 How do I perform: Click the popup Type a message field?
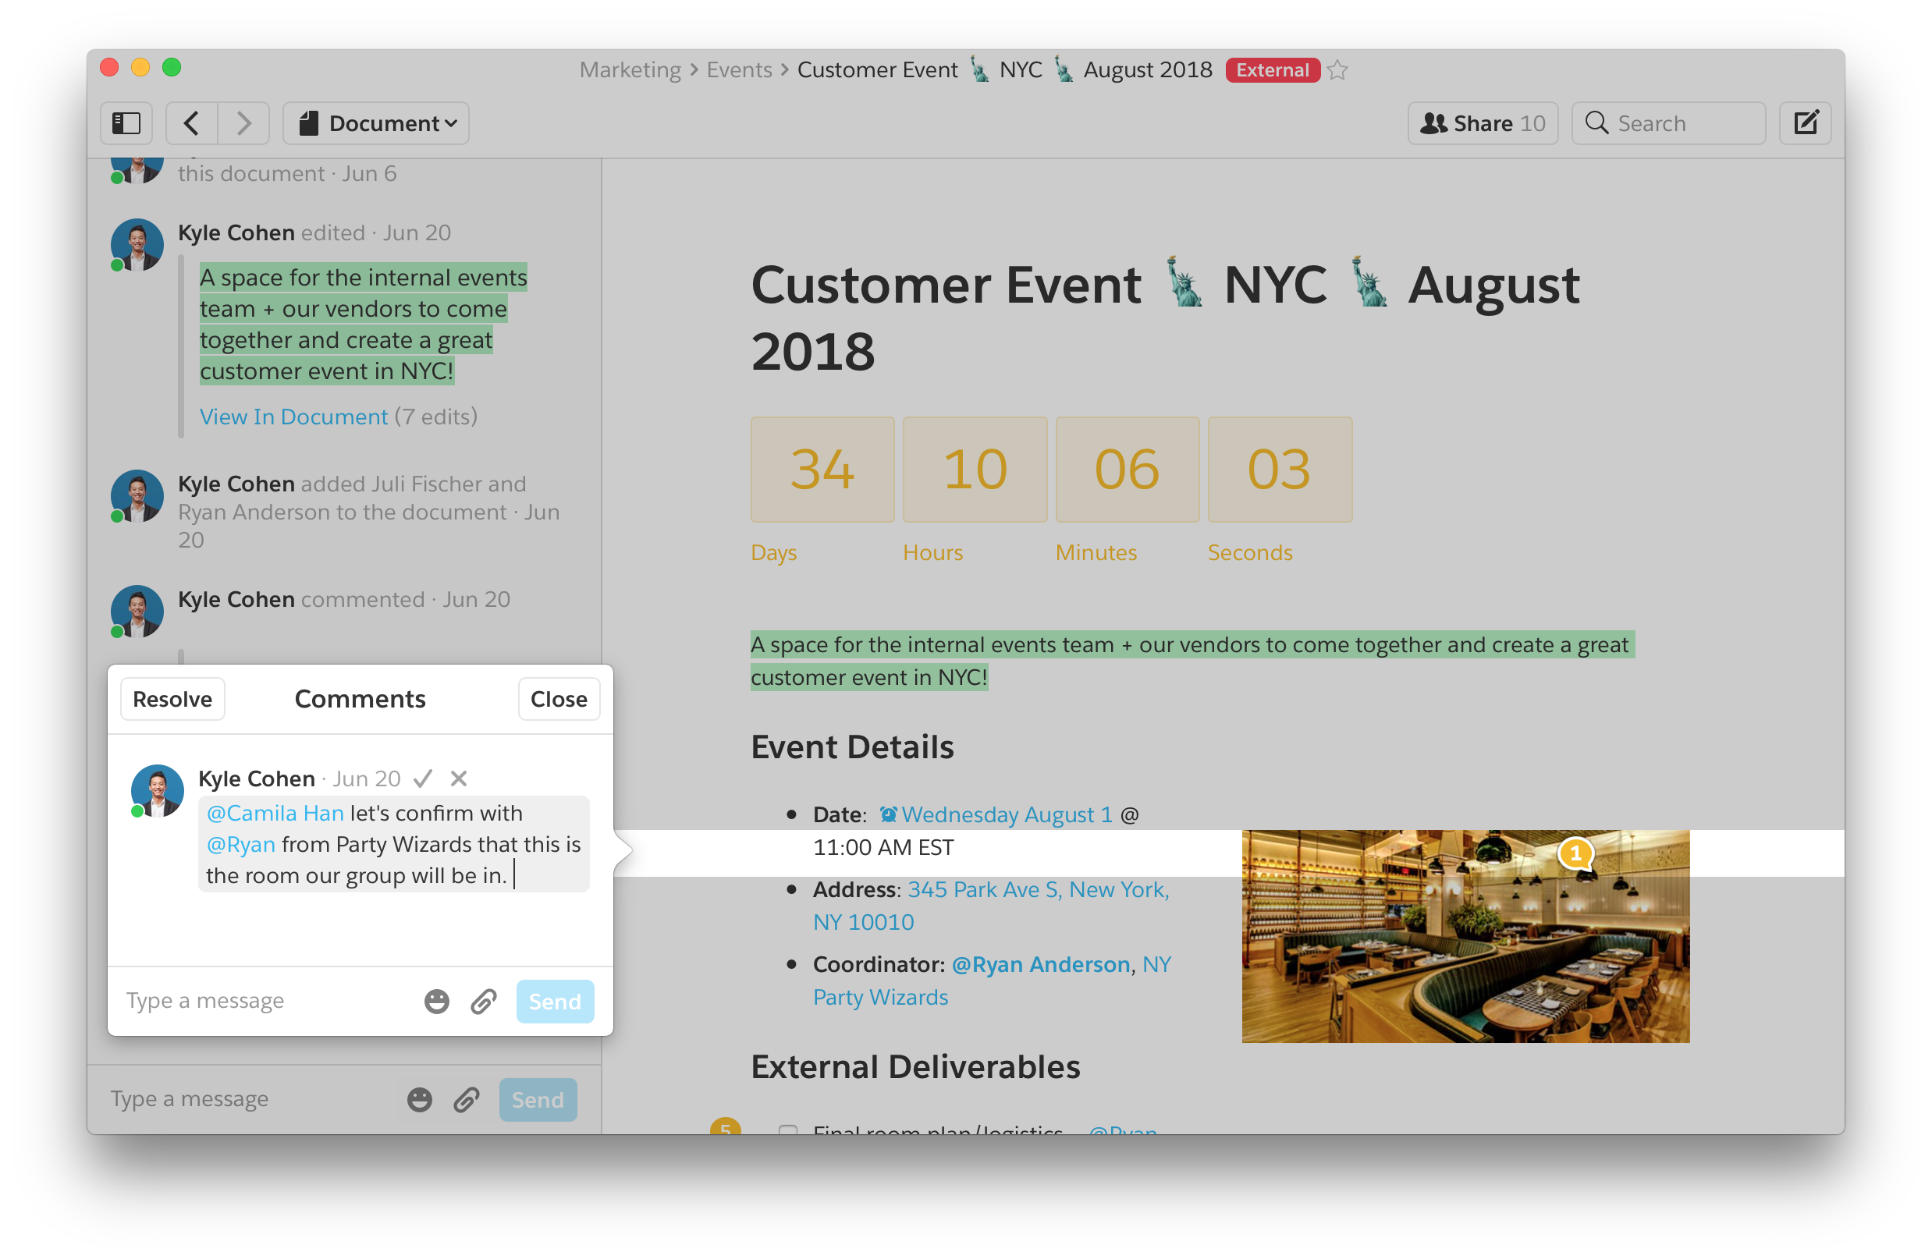coord(268,1001)
